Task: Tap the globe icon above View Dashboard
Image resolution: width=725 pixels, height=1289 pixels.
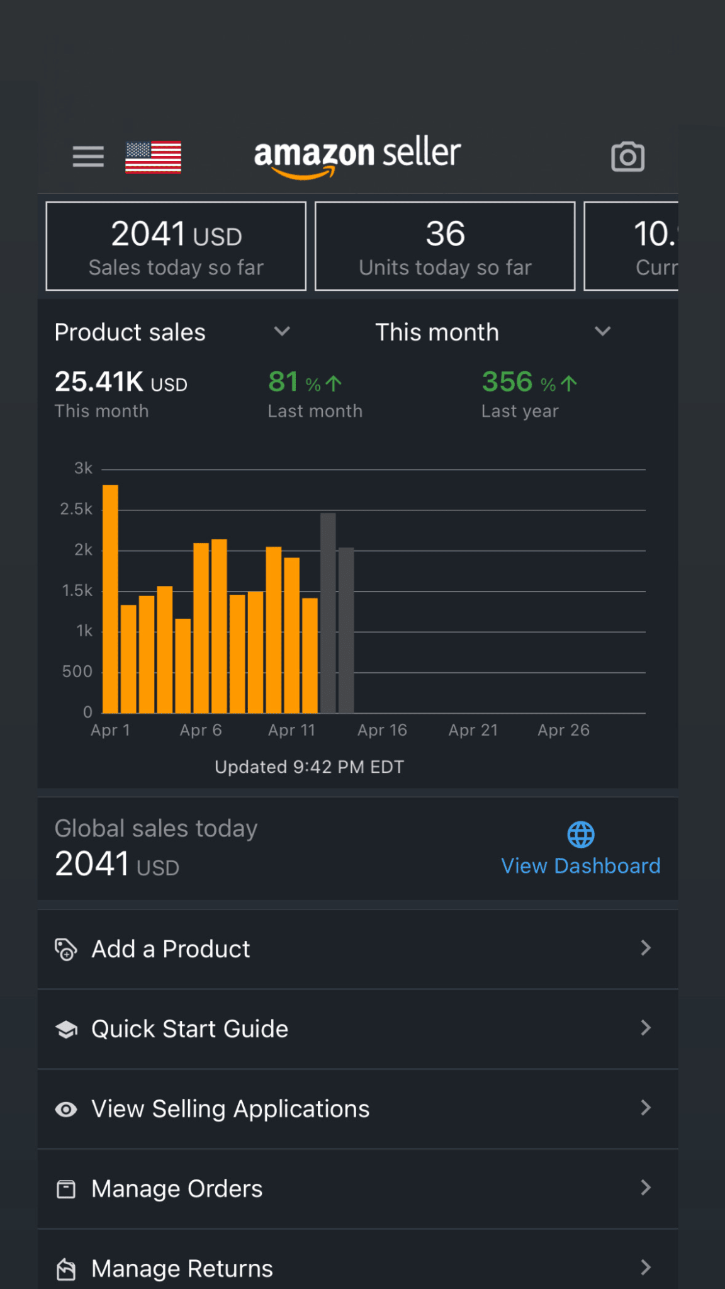Action: [580, 835]
